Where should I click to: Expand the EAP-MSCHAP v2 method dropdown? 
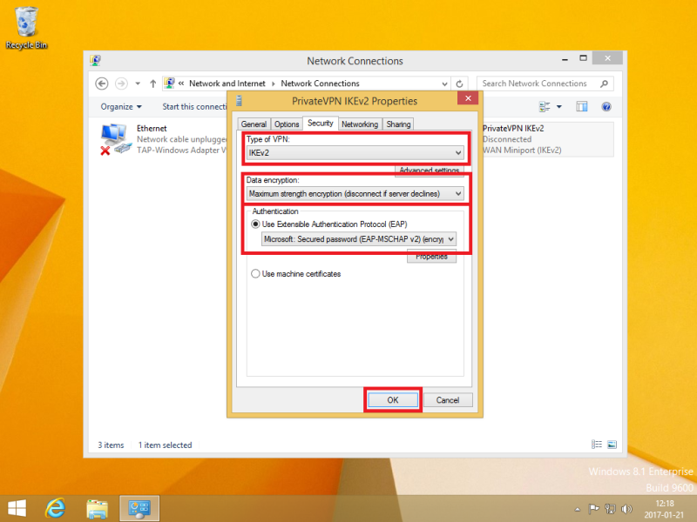450,239
